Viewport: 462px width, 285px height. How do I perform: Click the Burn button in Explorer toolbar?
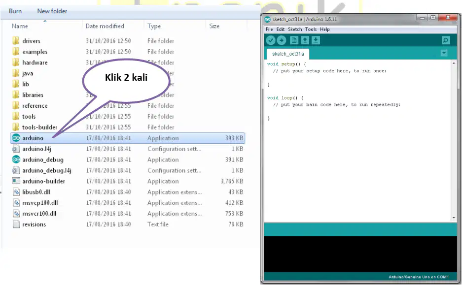(15, 11)
